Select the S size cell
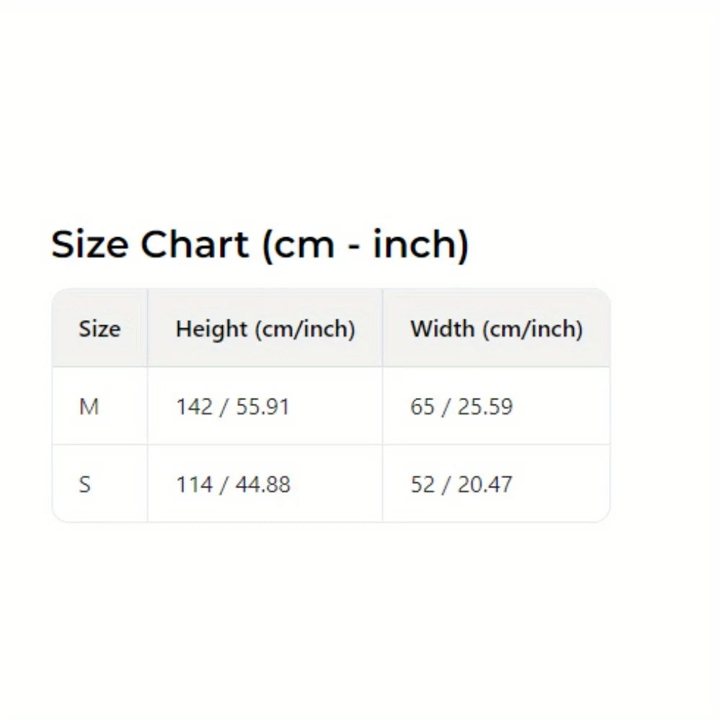The width and height of the screenshot is (721, 721). (85, 484)
